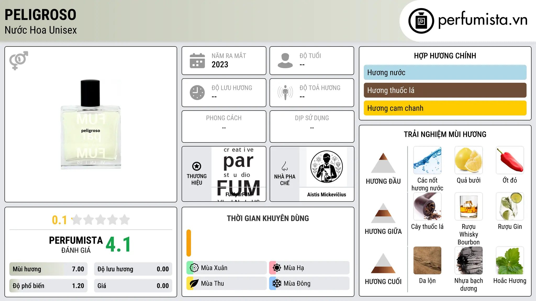Click the clock icon beside Độ lưu hương
Viewport: 536px width, 301px height.
(197, 92)
